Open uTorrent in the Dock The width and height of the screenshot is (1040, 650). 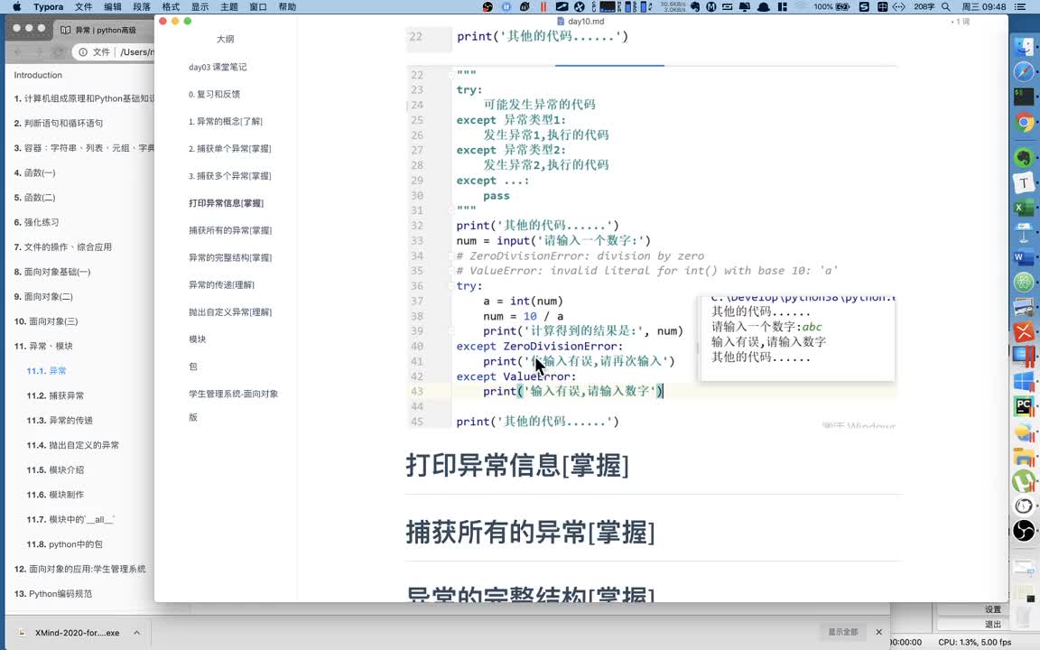[x=1024, y=481]
